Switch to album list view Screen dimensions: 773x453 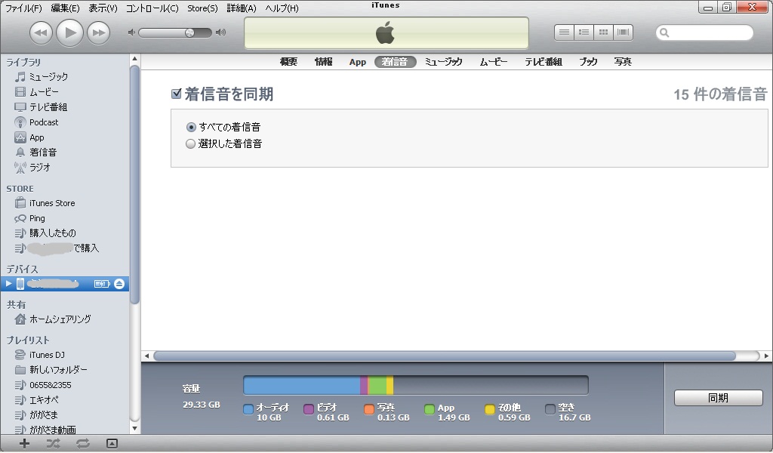584,32
